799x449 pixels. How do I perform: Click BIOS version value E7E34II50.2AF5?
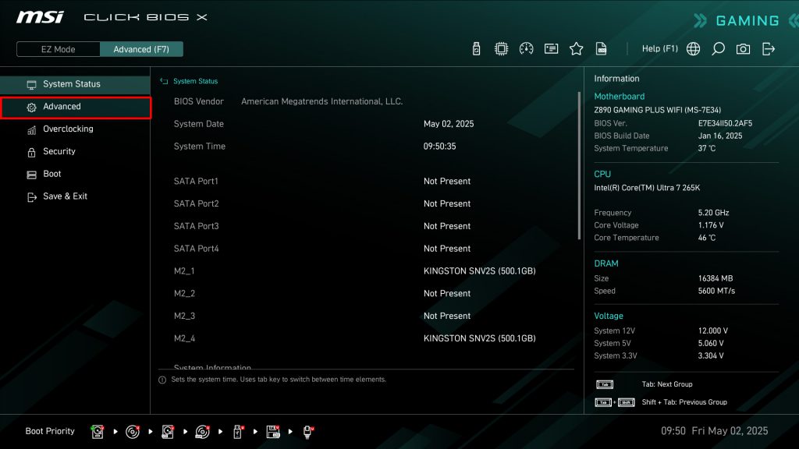coord(725,123)
